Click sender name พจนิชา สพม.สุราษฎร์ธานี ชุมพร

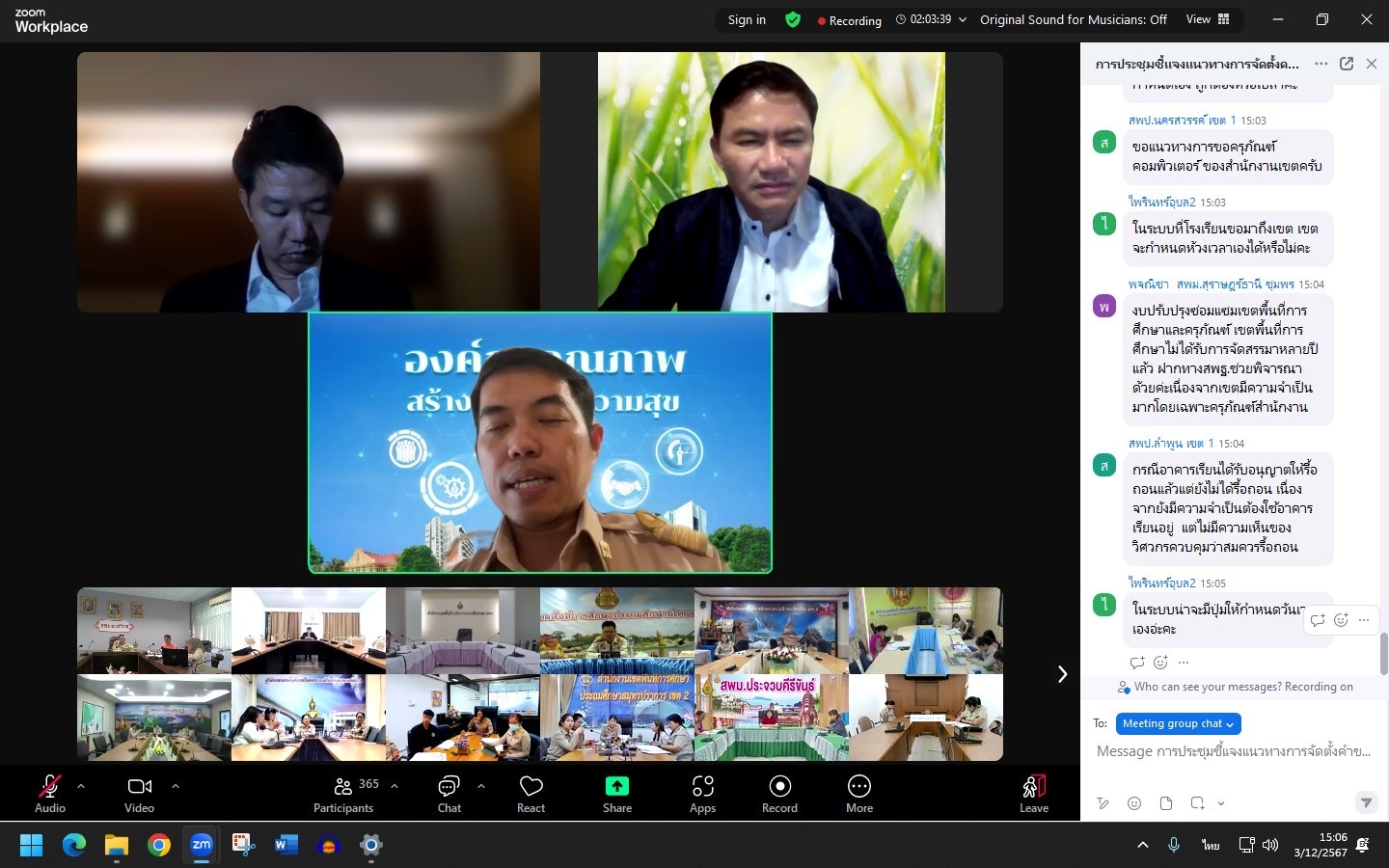[x=1212, y=285]
